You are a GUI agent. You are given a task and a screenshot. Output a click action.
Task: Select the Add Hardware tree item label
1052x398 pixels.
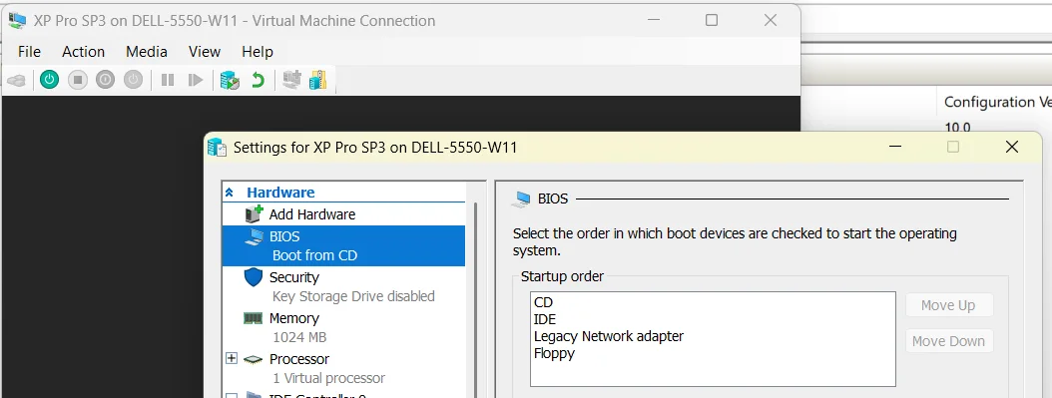[312, 214]
